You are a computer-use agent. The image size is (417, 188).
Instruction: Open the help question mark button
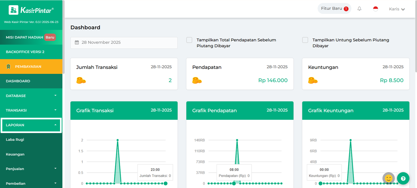[403, 178]
